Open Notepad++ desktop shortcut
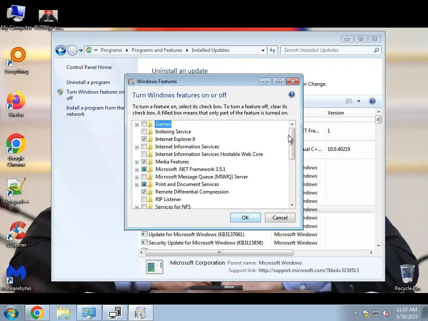428x321 pixels. click(x=16, y=191)
